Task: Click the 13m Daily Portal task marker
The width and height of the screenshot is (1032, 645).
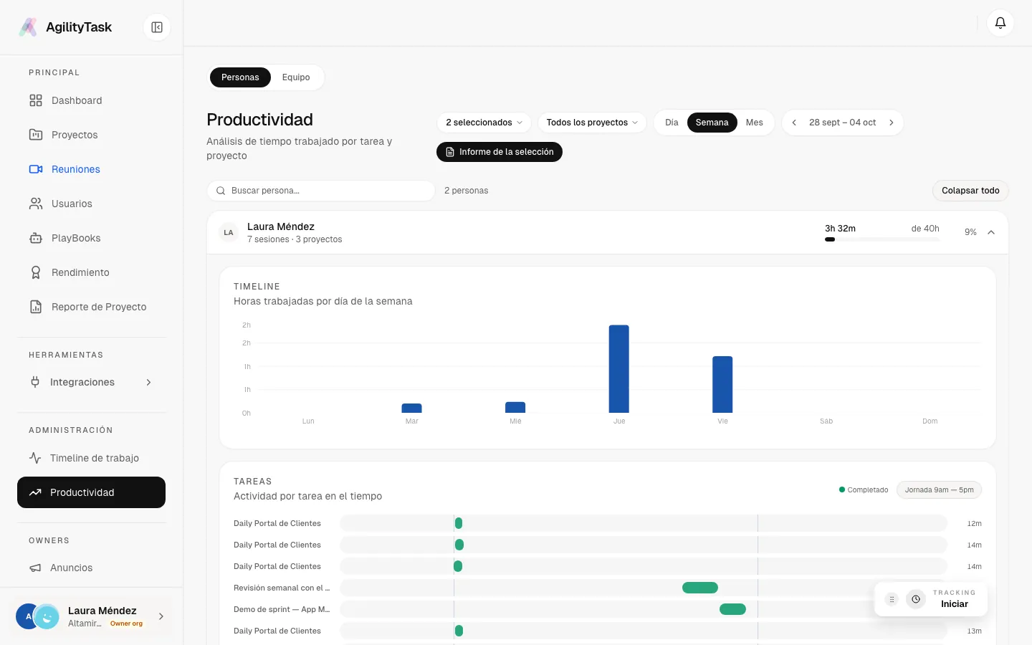Action: pos(459,631)
